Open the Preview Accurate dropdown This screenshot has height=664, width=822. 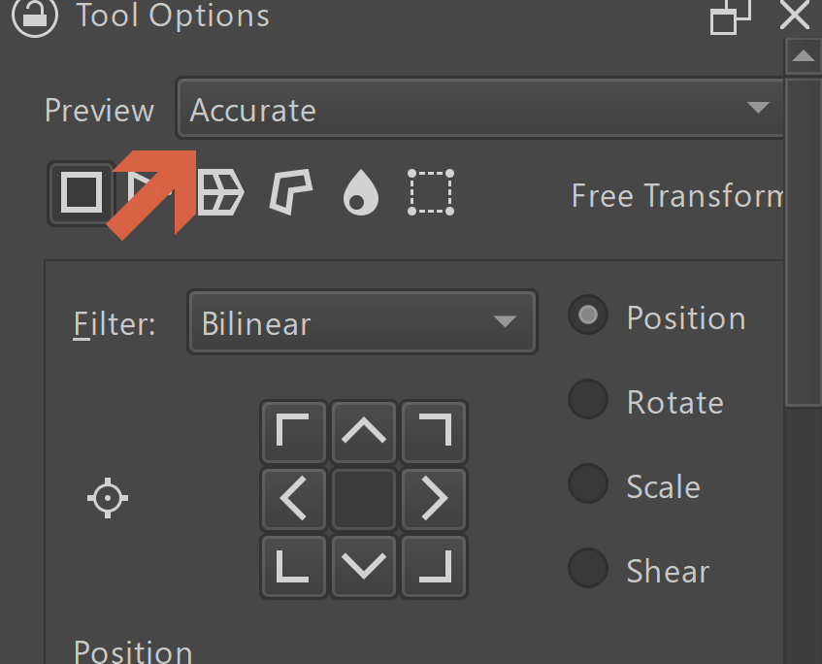tap(479, 109)
